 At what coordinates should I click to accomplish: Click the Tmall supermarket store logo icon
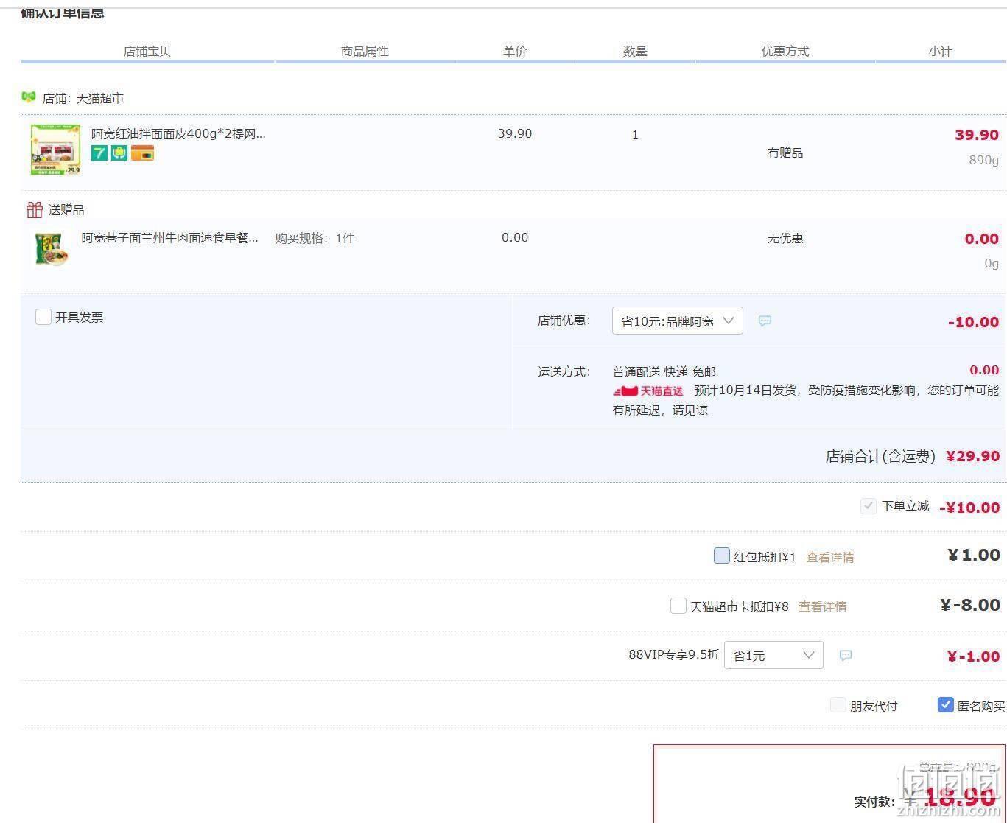pos(29,97)
